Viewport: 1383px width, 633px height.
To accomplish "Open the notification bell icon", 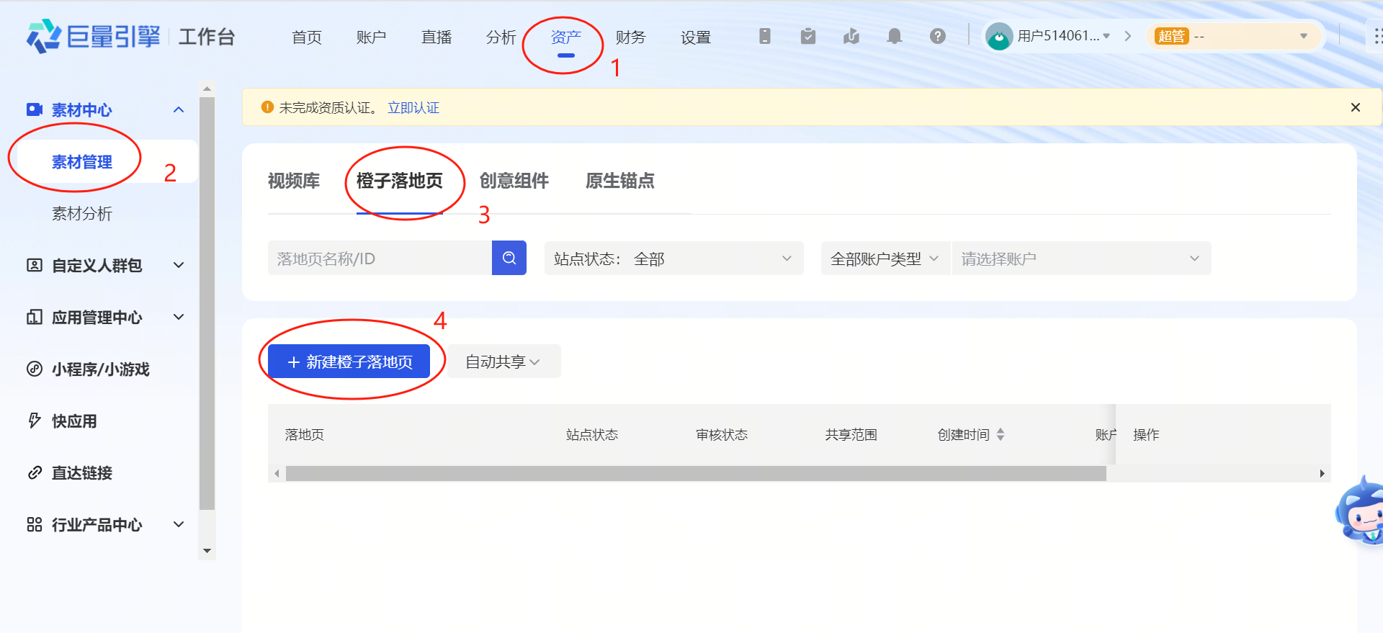I will tap(894, 36).
